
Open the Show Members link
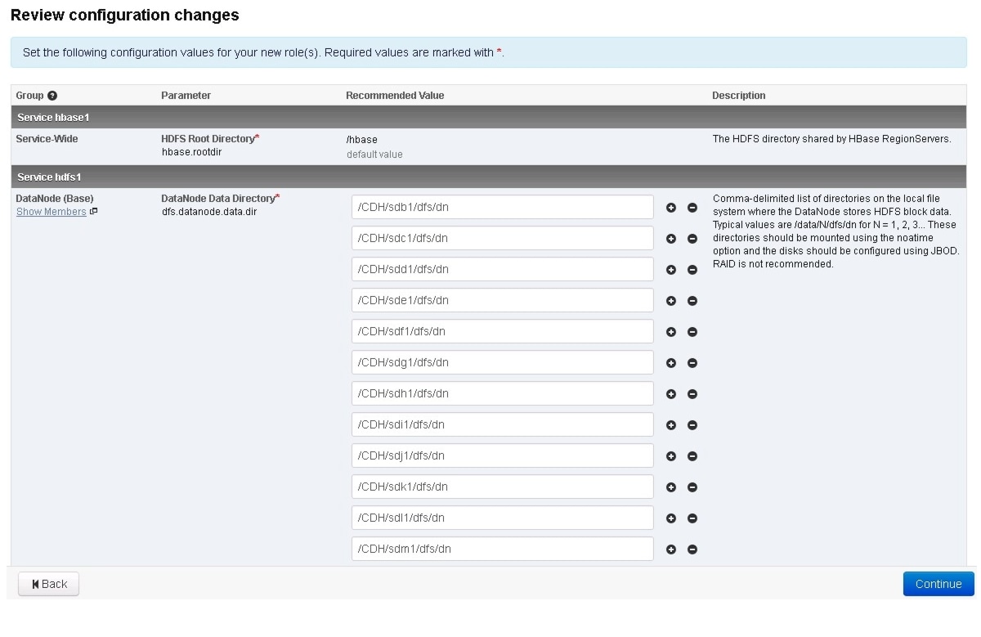point(52,212)
